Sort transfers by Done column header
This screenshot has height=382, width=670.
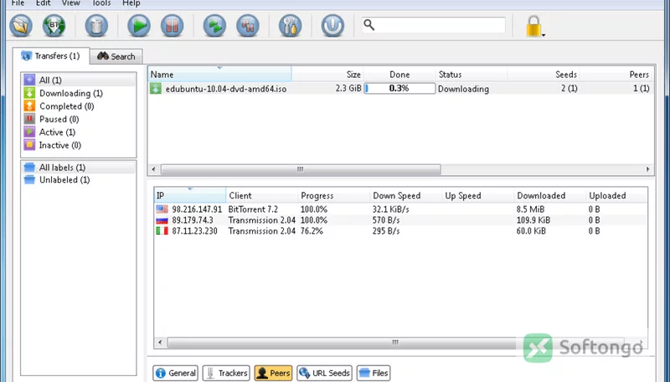(x=399, y=75)
